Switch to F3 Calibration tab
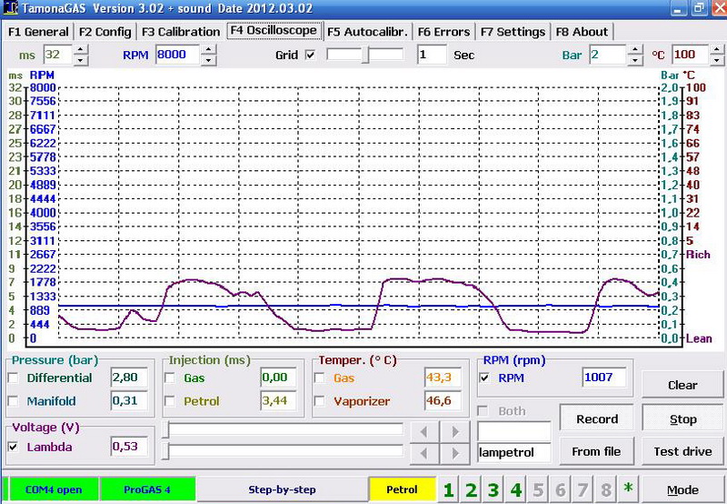Image resolution: width=727 pixels, height=504 pixels. point(180,32)
